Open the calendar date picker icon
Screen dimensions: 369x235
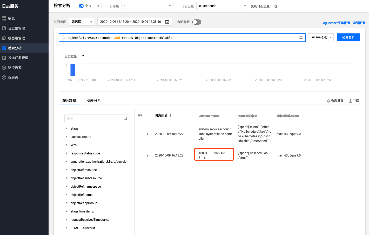point(167,22)
